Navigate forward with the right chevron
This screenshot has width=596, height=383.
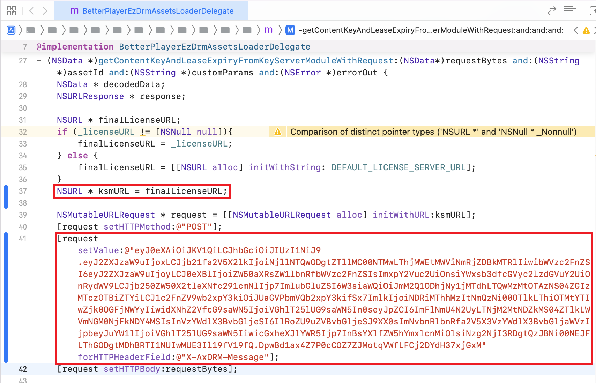pyautogui.click(x=45, y=11)
